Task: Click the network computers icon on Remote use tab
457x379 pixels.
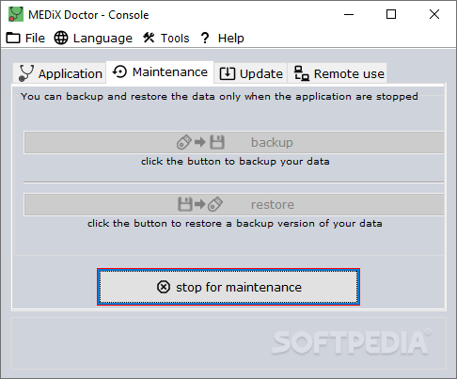Action: (x=302, y=73)
